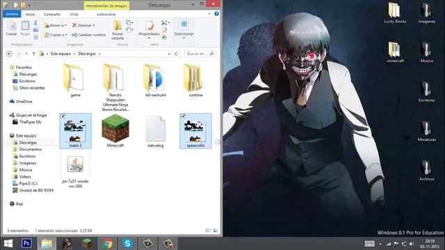The image size is (445, 250).
Task: Select OneDrive in the navigation pane
Action: (24, 101)
